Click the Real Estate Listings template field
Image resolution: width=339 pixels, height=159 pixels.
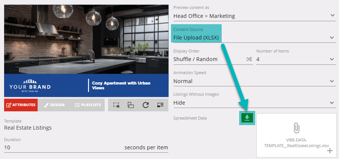(x=28, y=128)
